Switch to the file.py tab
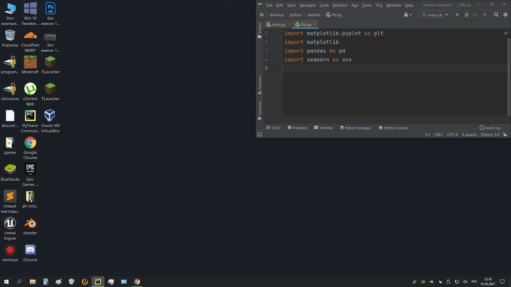 pyautogui.click(x=305, y=24)
